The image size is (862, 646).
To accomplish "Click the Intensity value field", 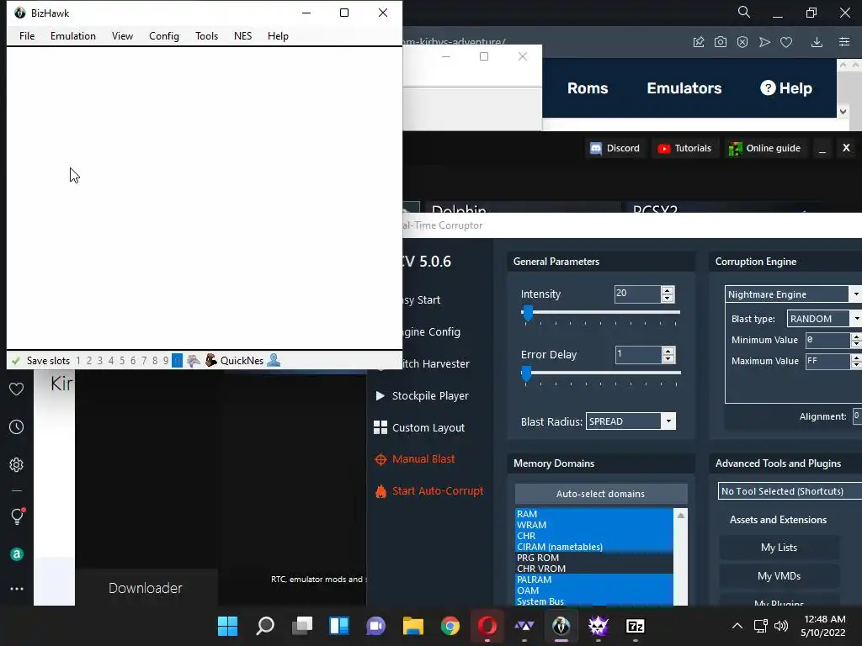I will point(636,294).
